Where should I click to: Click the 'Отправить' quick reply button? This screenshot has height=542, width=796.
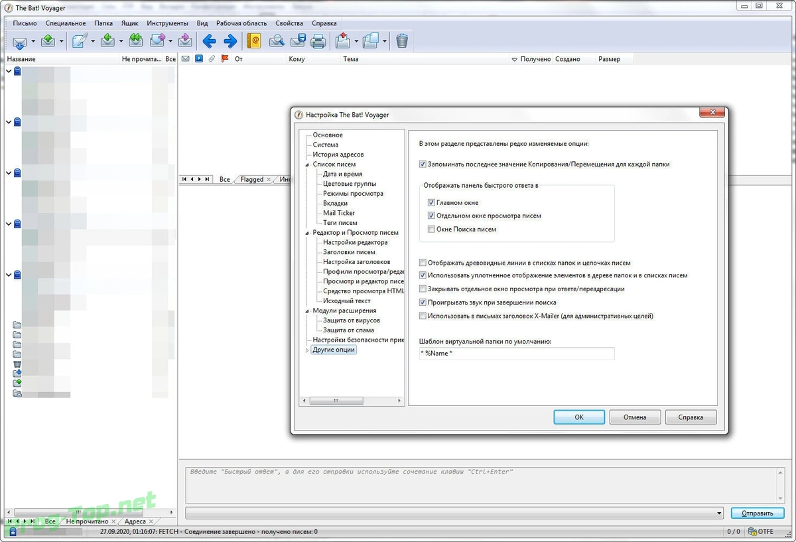point(758,513)
